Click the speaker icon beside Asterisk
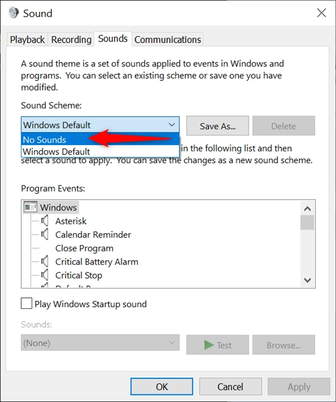This screenshot has width=336, height=402. tap(45, 221)
